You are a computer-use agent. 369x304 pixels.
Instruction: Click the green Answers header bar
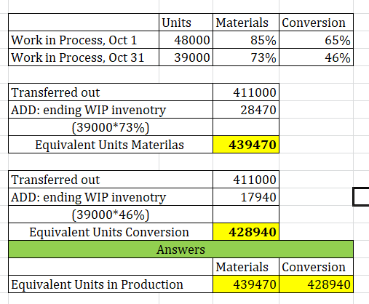(181, 249)
